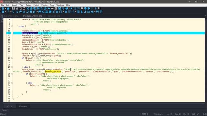Viewport: 207px width, 116px height.
Task: Open the Bold style dropdown arrow
Action: tap(5, 12)
